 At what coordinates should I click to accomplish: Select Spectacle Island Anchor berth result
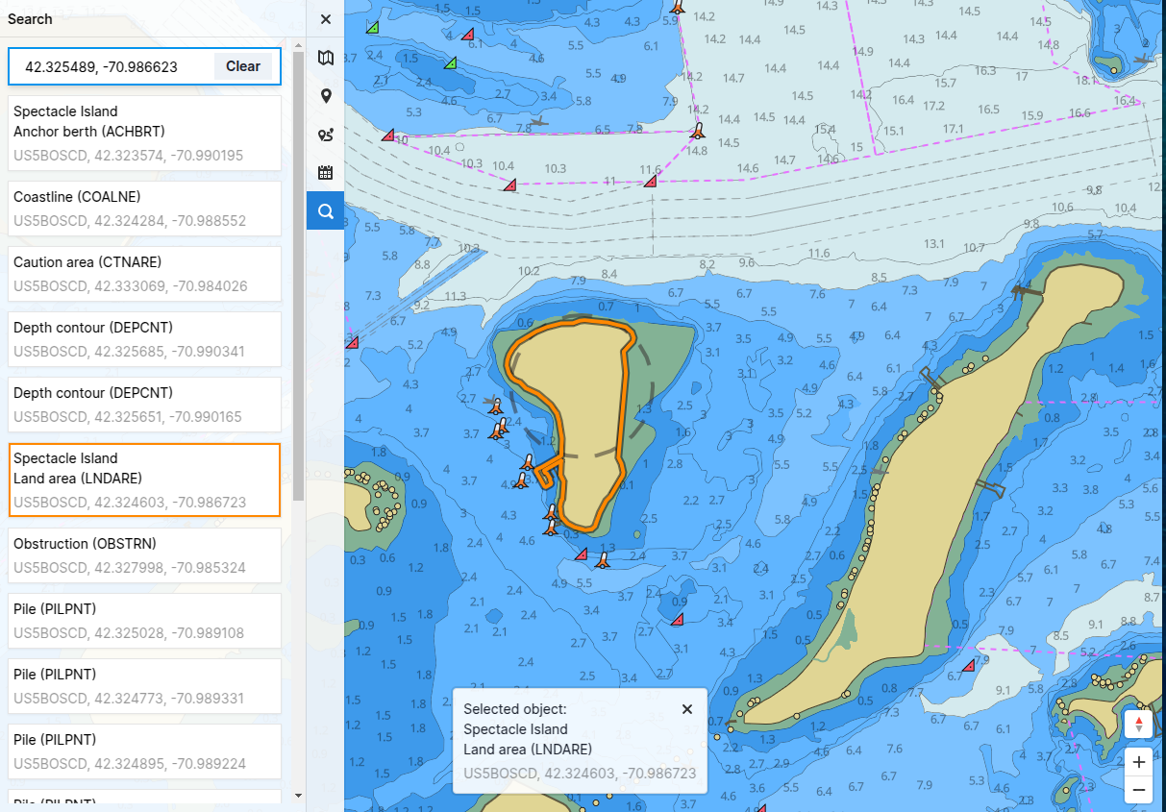point(144,133)
